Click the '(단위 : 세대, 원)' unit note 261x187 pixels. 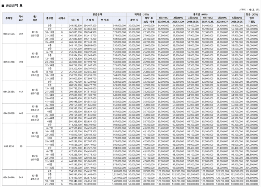point(249,10)
